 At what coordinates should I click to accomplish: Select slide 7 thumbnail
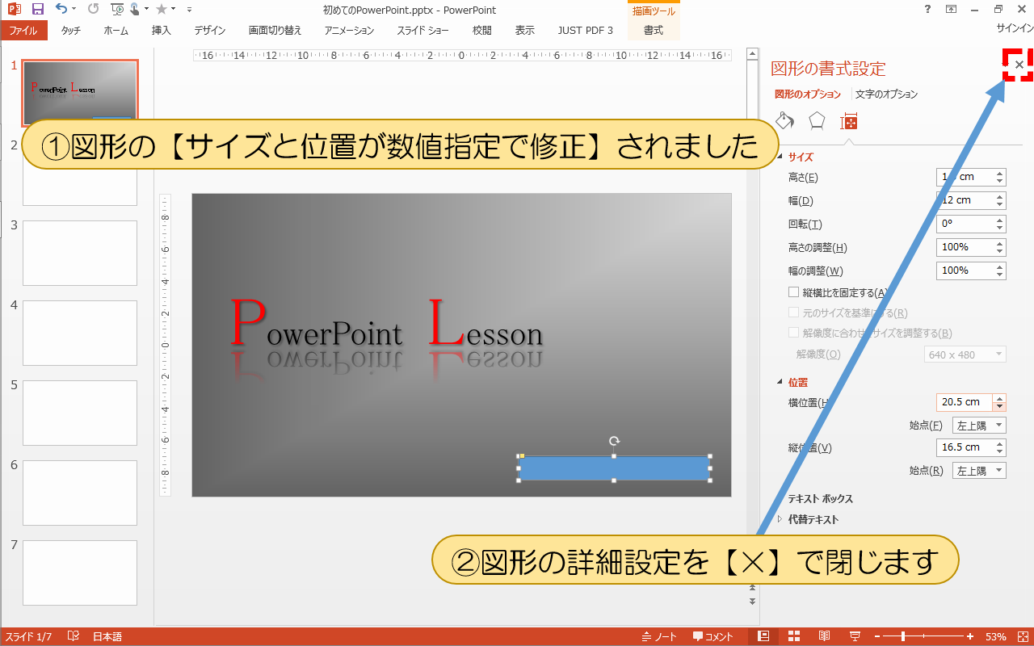click(x=80, y=573)
